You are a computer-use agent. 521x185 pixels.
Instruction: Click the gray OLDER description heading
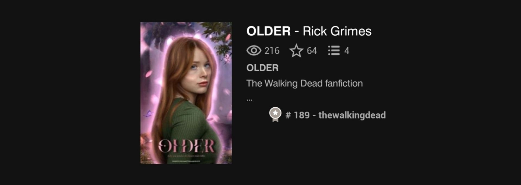pos(262,68)
